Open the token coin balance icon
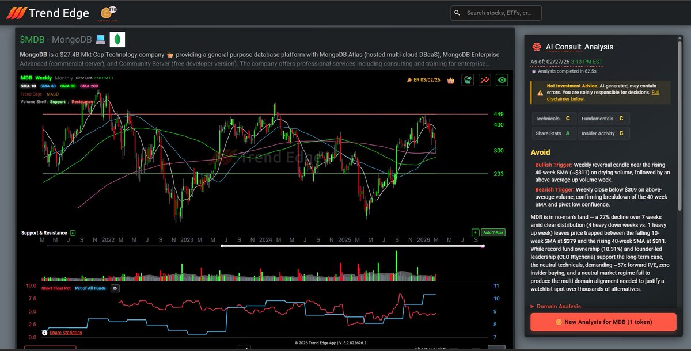Image resolution: width=691 pixels, height=351 pixels. coord(107,12)
